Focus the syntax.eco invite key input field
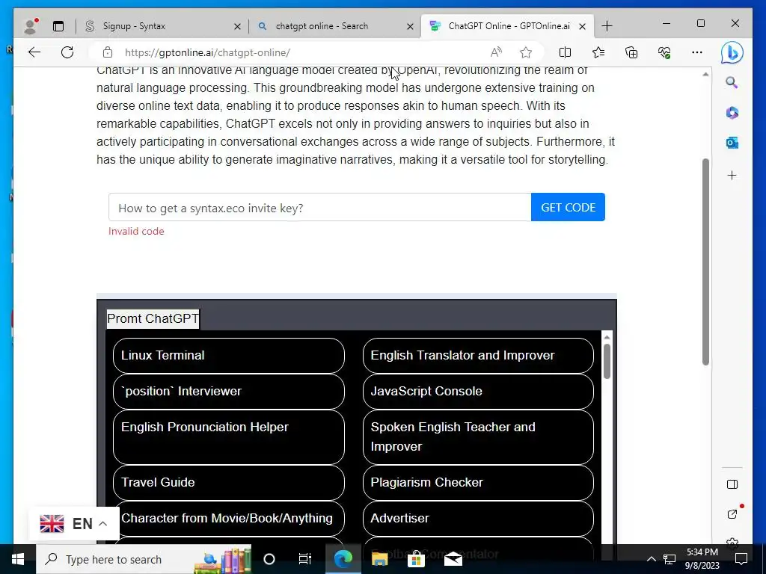 click(x=319, y=208)
